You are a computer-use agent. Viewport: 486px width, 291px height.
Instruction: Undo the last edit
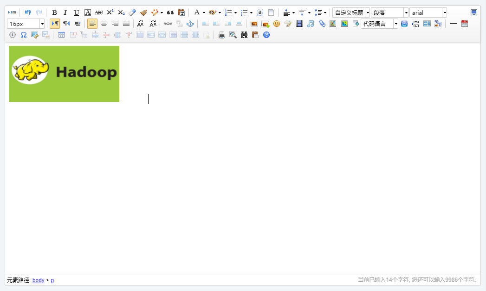(x=28, y=13)
